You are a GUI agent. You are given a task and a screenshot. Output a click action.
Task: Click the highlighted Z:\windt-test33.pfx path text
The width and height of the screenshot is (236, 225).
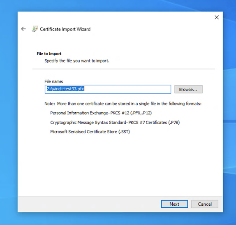pyautogui.click(x=65, y=89)
